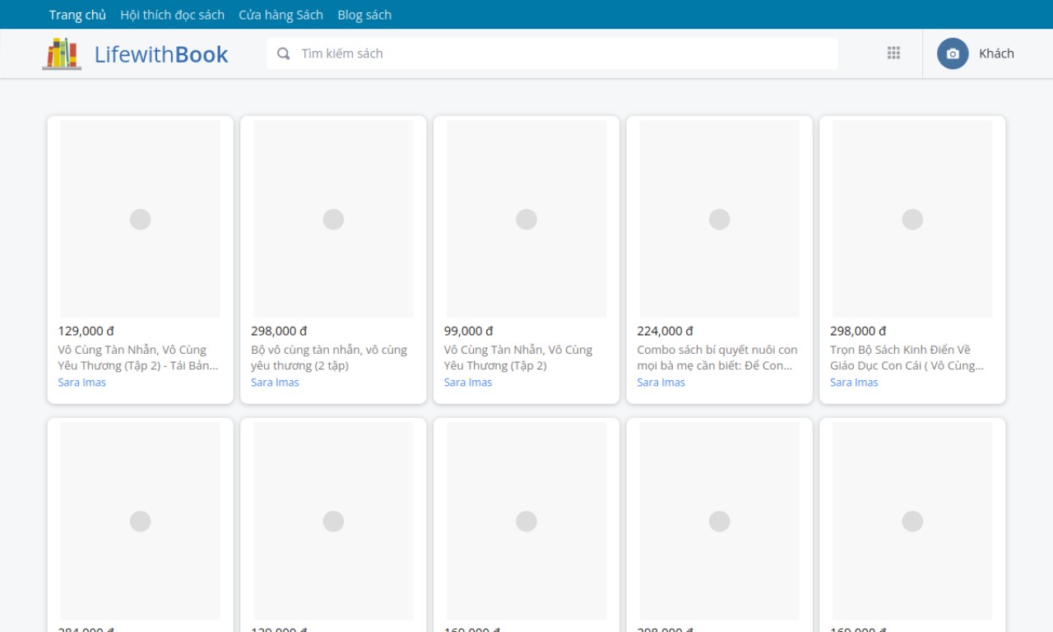Open title of the 99,000 đ book
The image size is (1053, 632).
pyautogui.click(x=518, y=357)
